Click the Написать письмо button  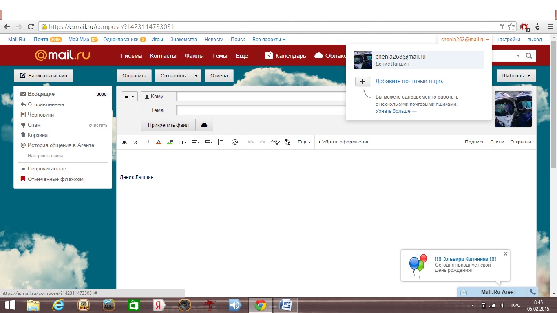tap(43, 76)
